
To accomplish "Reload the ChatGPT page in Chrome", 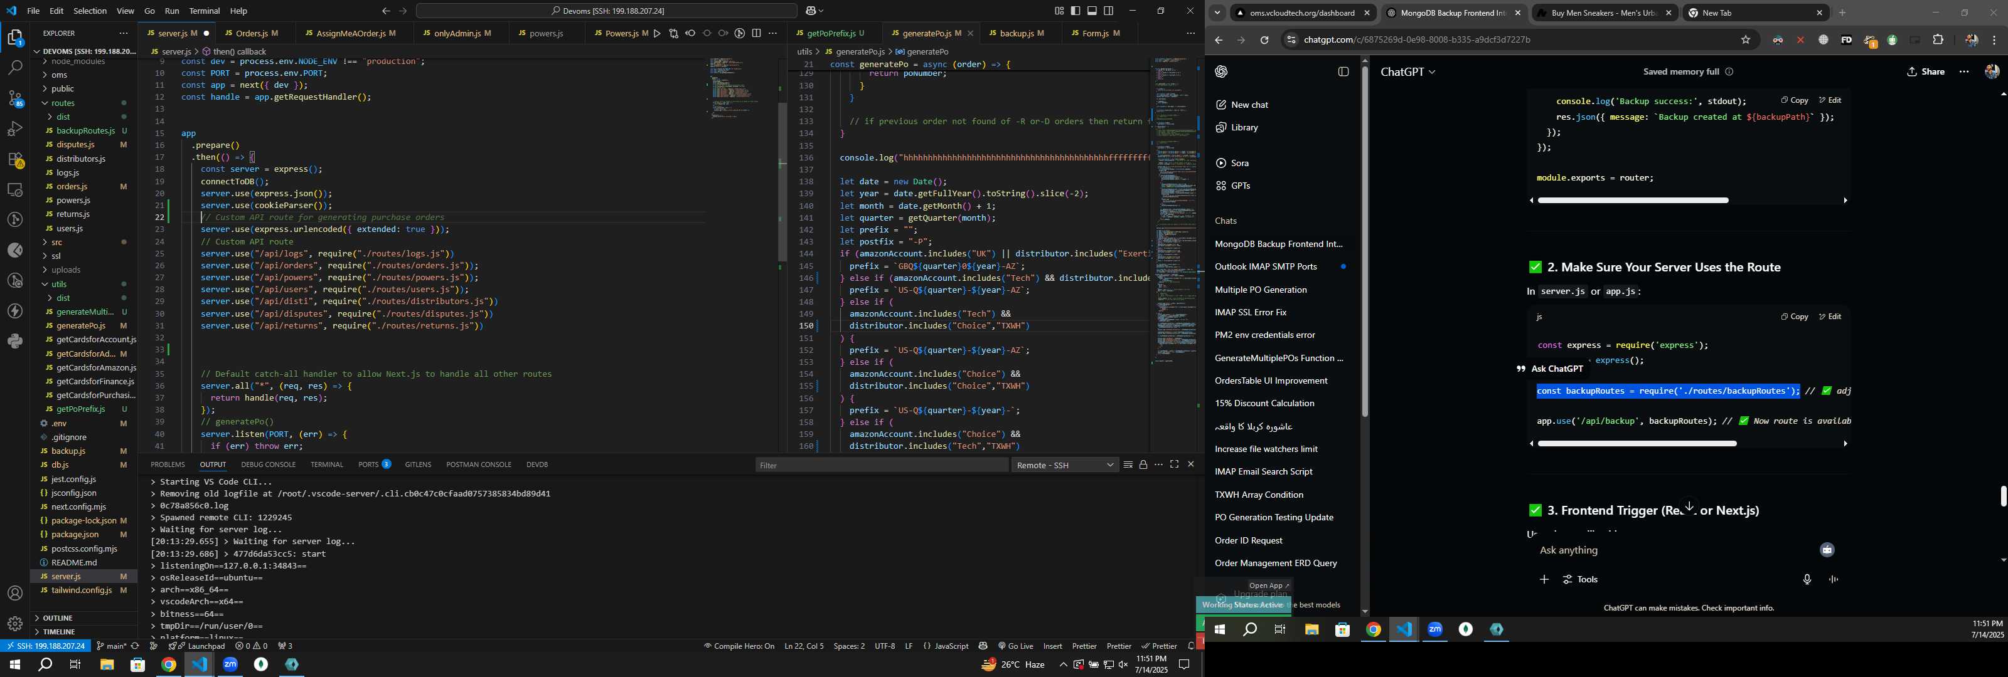I will point(1264,41).
